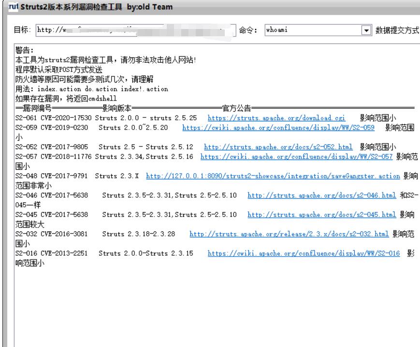Click the Struts app icon in title bar
The height and width of the screenshot is (347, 420).
pyautogui.click(x=13, y=6)
